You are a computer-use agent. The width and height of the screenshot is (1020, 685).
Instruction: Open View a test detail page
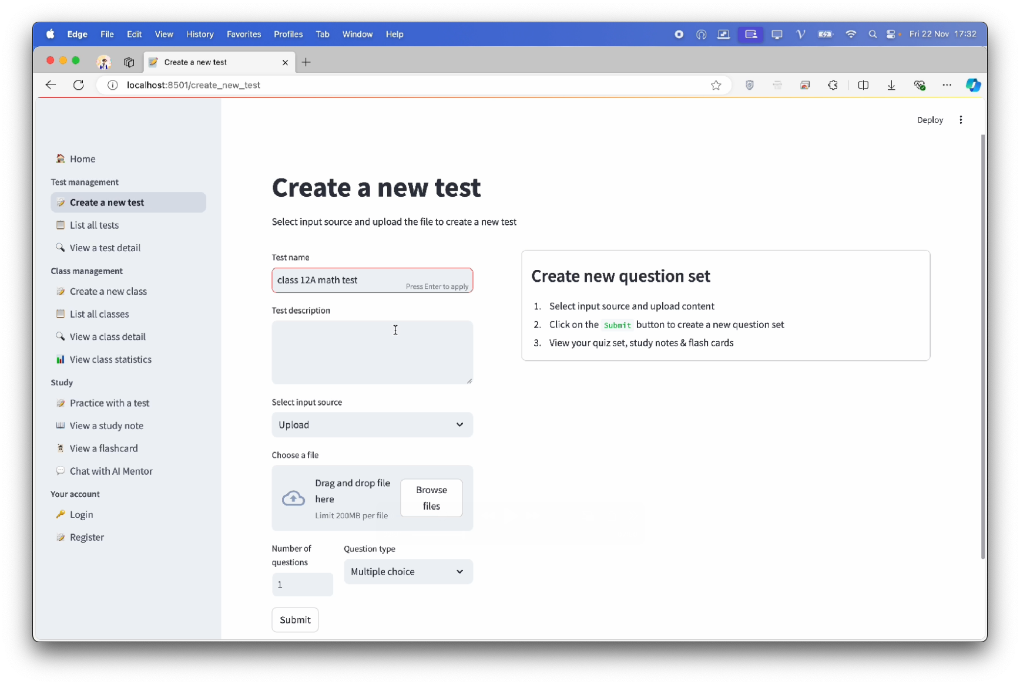point(128,248)
